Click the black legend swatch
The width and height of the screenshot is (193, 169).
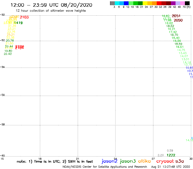(187, 3)
